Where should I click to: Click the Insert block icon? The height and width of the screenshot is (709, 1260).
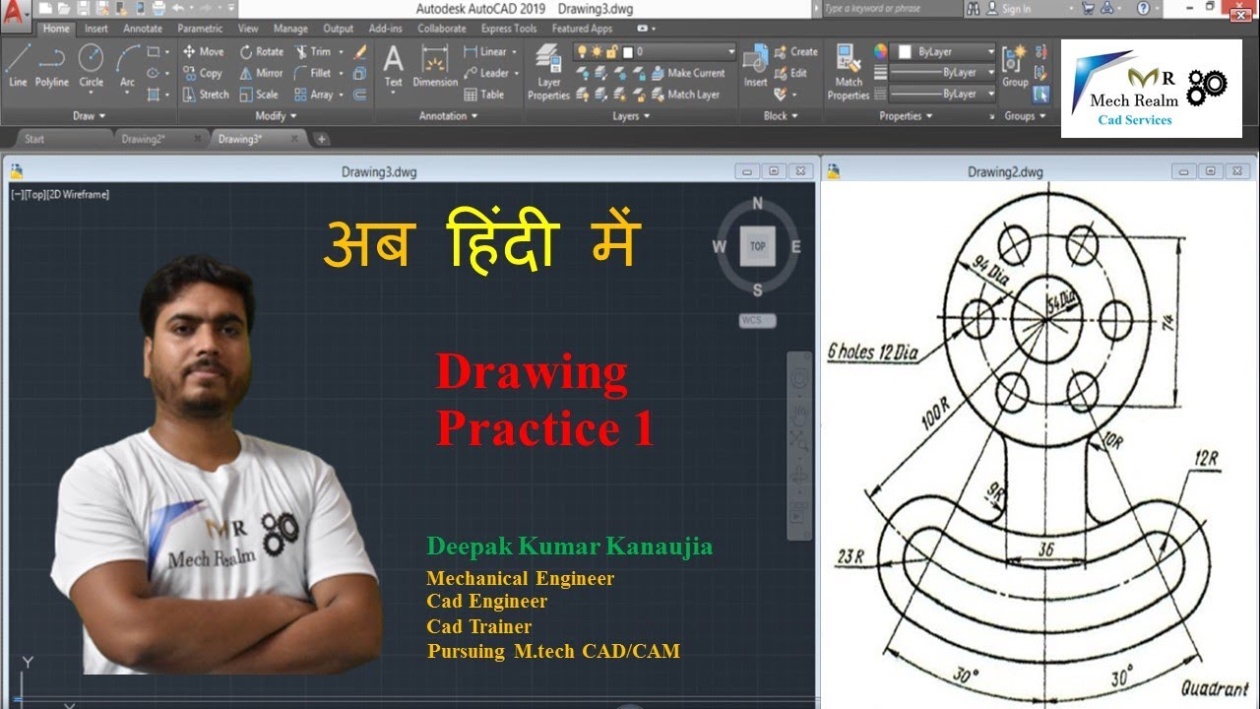[x=755, y=66]
